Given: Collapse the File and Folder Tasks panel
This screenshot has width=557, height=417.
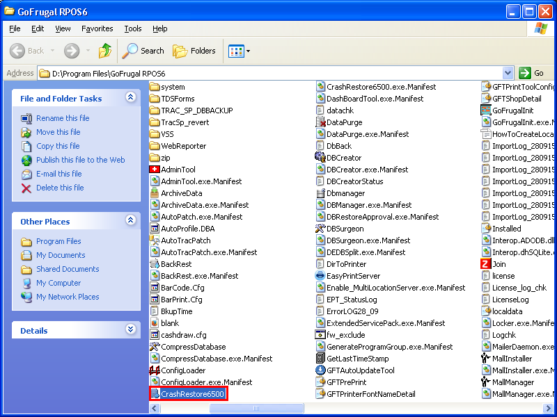Looking at the screenshot, I should [130, 98].
